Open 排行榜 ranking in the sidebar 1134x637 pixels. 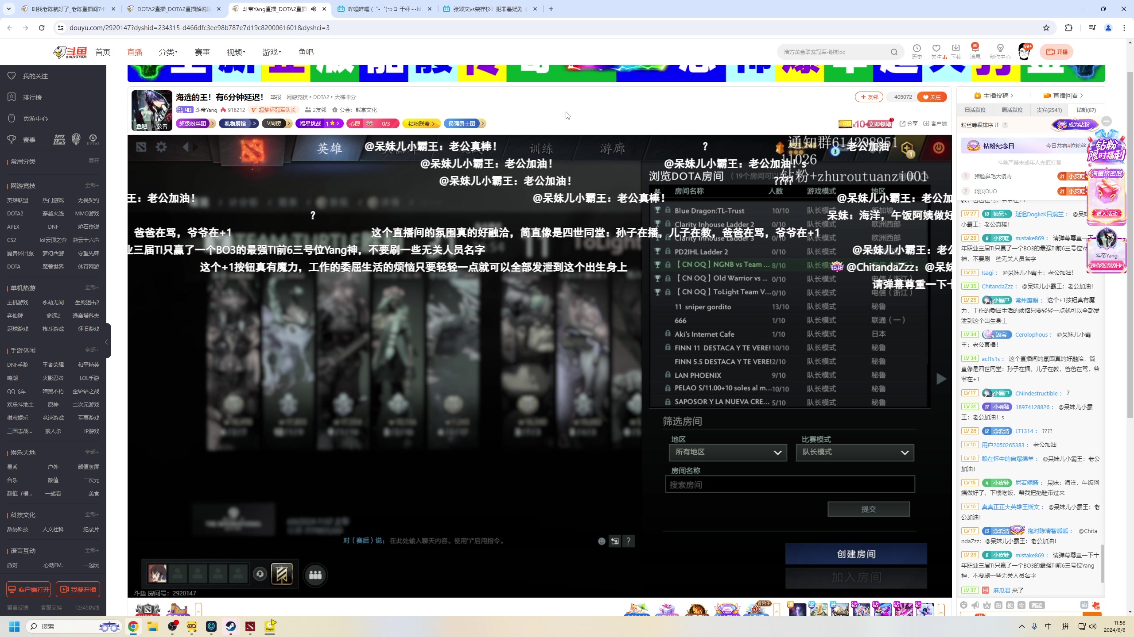tap(32, 97)
